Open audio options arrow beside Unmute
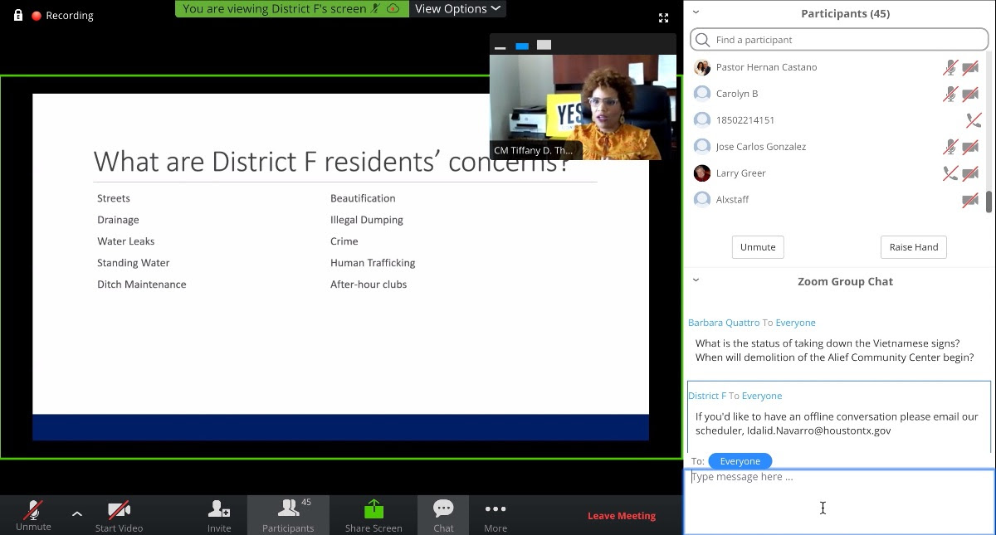 pos(77,514)
